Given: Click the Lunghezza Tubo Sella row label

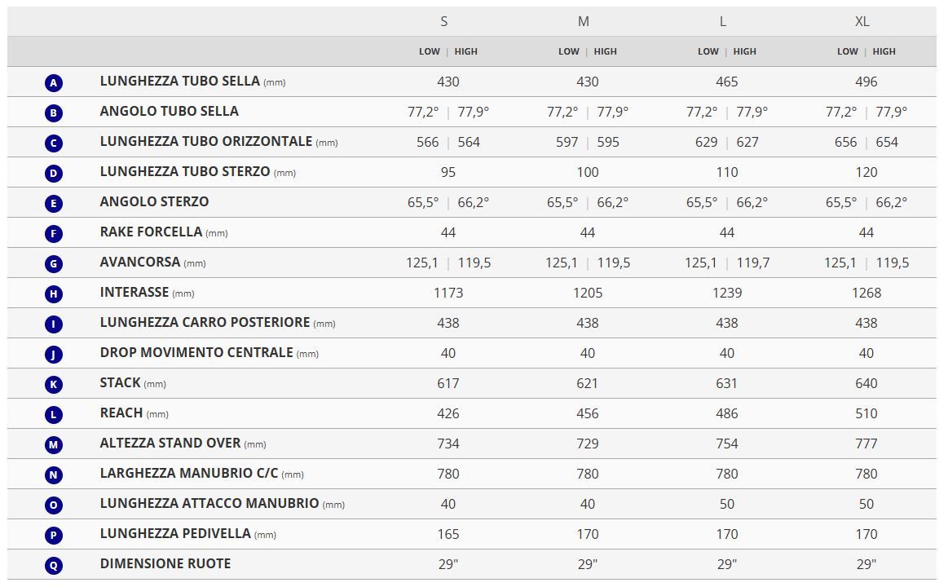Looking at the screenshot, I should pos(179,82).
